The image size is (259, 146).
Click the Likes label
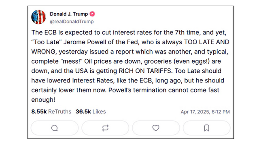[x=99, y=112]
